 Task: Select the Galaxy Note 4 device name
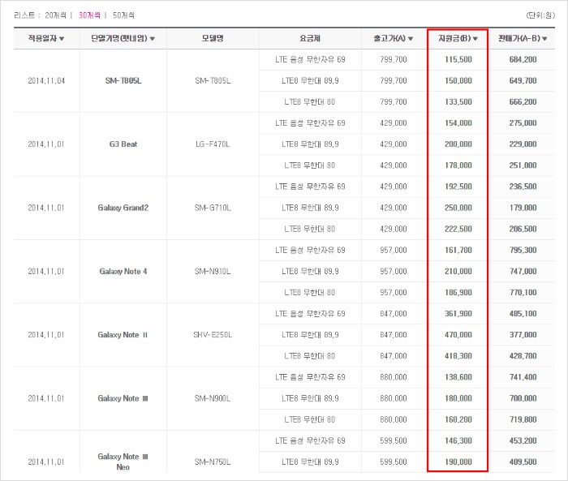123,271
